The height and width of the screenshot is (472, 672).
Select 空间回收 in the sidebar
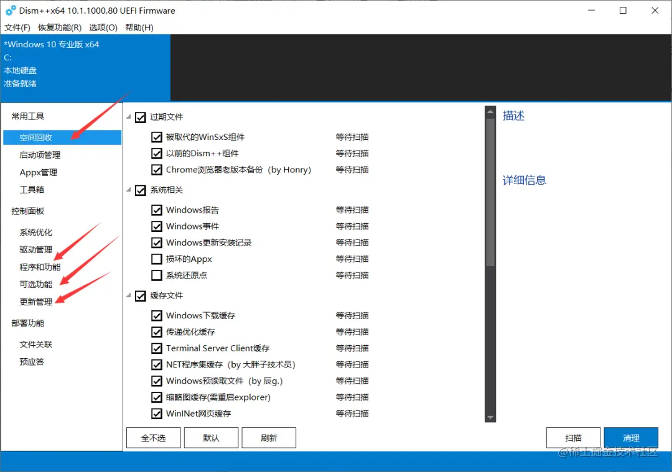point(62,137)
